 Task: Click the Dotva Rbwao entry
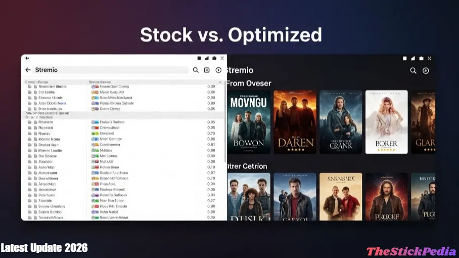point(110,109)
